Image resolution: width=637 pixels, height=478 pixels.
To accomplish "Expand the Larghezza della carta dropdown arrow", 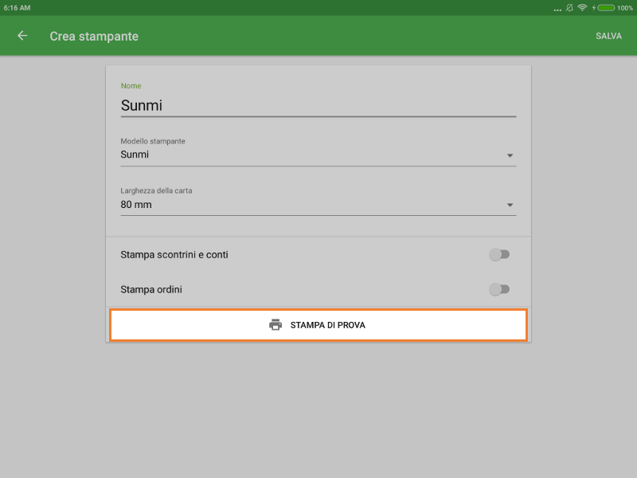I will tap(510, 205).
